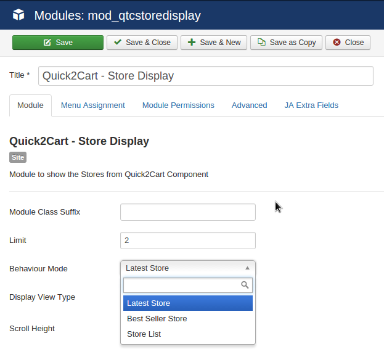The image size is (384, 362).
Task: Click the green Save button
Action: point(58,43)
